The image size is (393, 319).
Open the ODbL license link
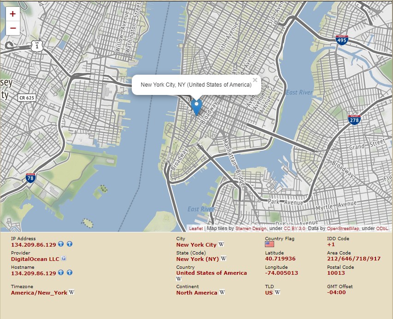pos(382,228)
